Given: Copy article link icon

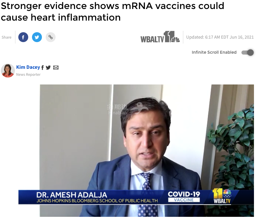Looking at the screenshot, I should 51,37.
